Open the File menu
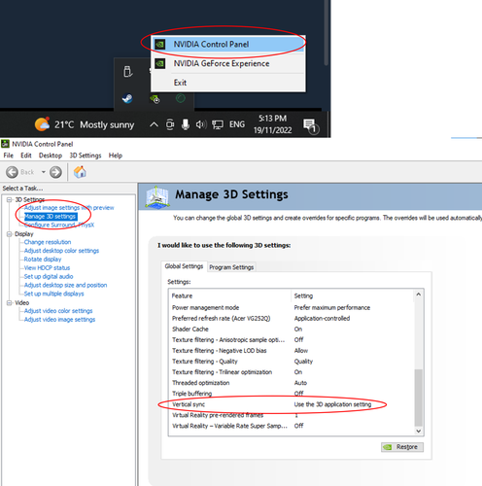This screenshot has width=482, height=486. coord(9,156)
